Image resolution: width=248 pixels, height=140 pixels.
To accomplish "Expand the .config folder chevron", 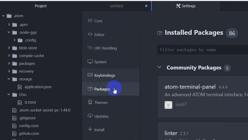I will pyautogui.click(x=14, y=40).
